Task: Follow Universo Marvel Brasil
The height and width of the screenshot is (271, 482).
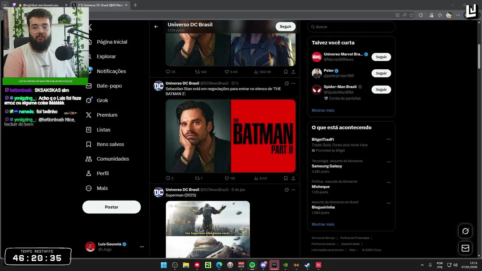Action: click(381, 57)
